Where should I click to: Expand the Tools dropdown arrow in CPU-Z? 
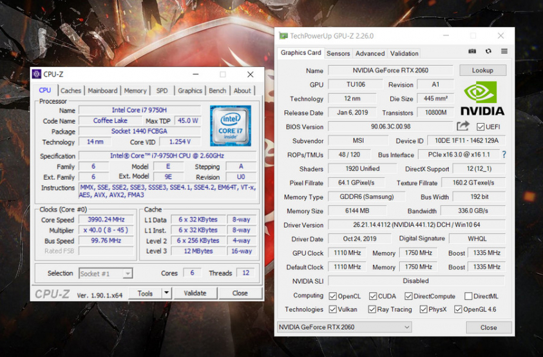coord(166,293)
